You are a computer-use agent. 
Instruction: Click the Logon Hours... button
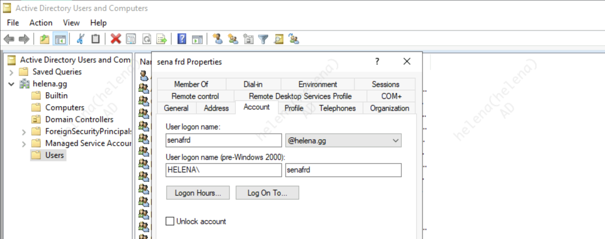[x=198, y=193]
